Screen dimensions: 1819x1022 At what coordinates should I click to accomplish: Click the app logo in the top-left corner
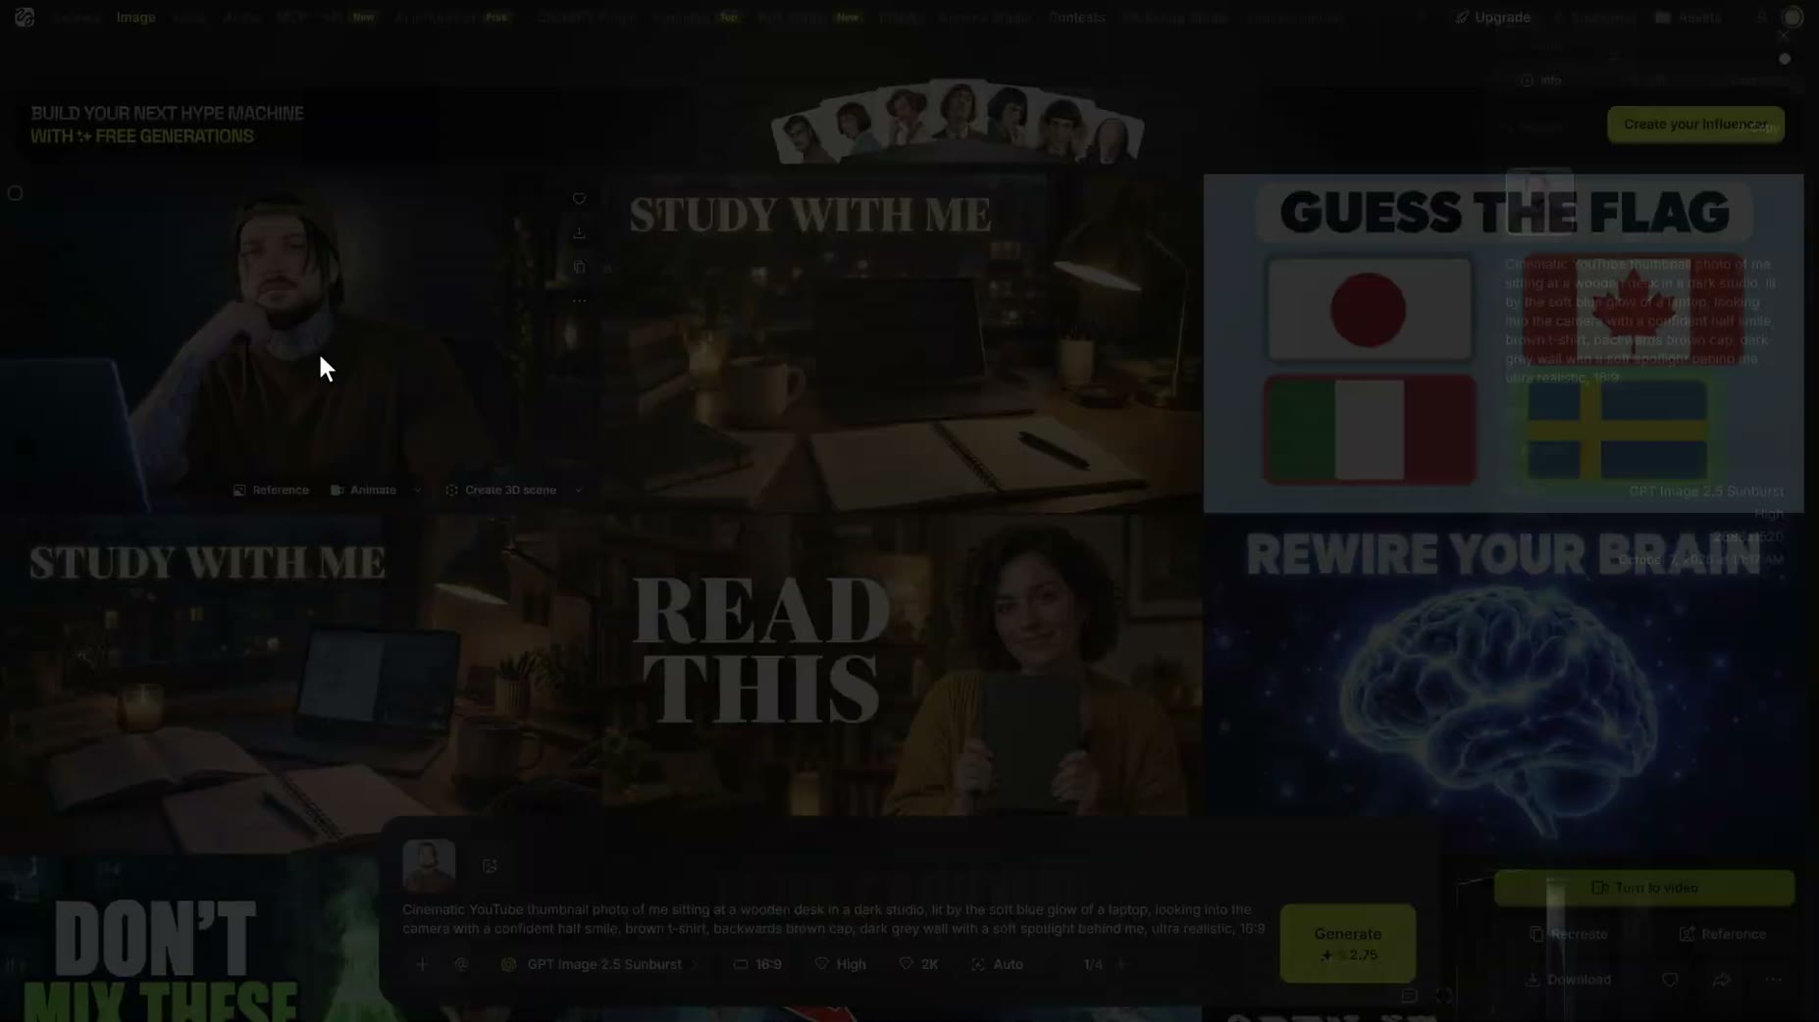pyautogui.click(x=24, y=17)
